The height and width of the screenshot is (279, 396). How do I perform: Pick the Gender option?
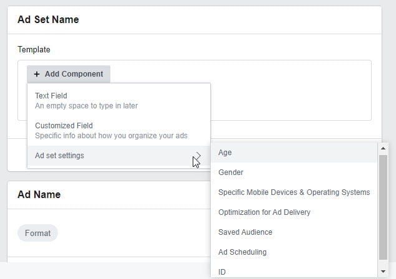click(x=231, y=173)
